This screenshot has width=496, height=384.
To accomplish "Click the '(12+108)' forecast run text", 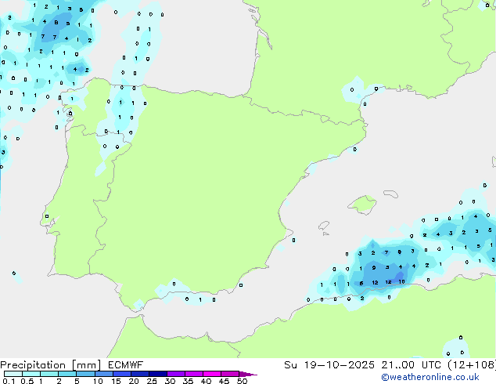I will point(472,365).
